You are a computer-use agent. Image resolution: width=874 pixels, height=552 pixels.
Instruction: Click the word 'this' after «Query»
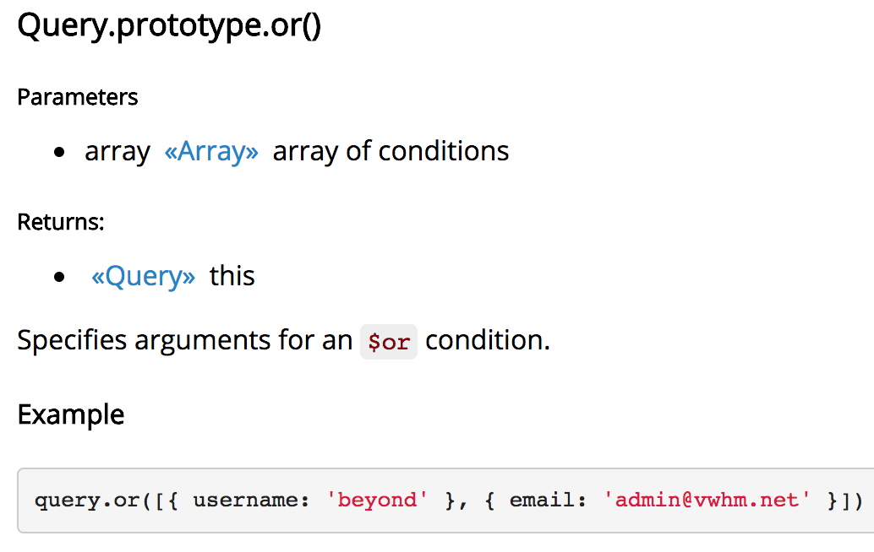(x=232, y=276)
